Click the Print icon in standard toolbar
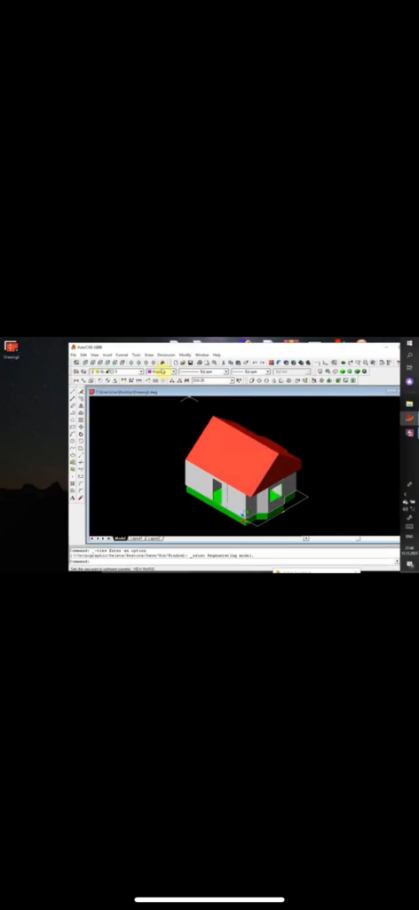Screen dimensions: 419x910 [x=200, y=363]
